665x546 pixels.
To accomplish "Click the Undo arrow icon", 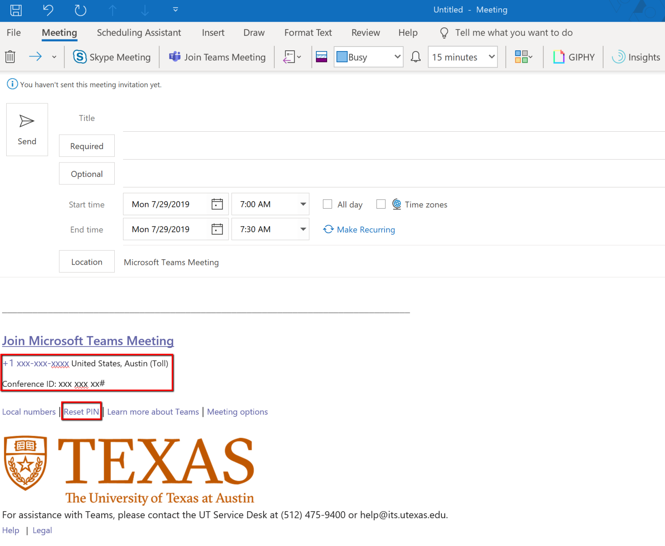I will coord(48,10).
